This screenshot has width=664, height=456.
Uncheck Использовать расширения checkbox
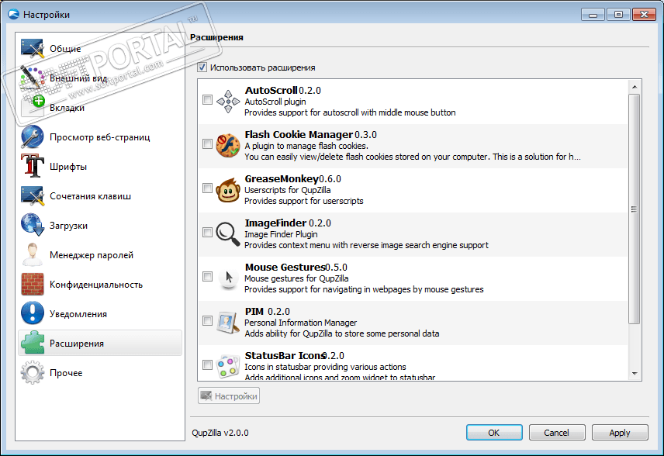click(202, 67)
